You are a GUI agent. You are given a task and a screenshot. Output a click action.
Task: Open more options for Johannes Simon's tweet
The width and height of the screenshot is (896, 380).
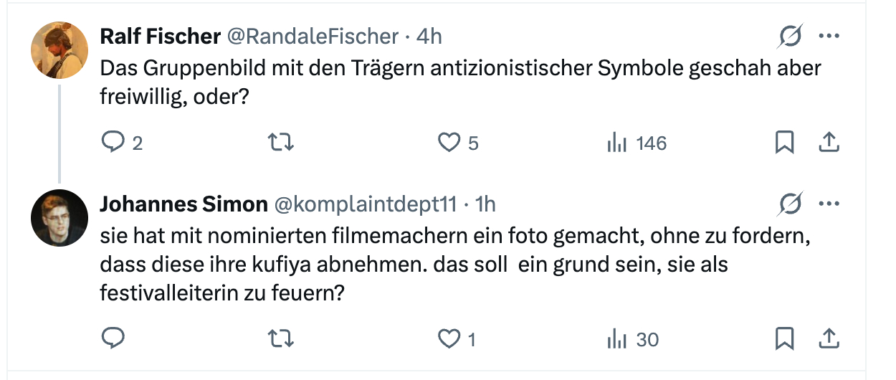click(829, 204)
